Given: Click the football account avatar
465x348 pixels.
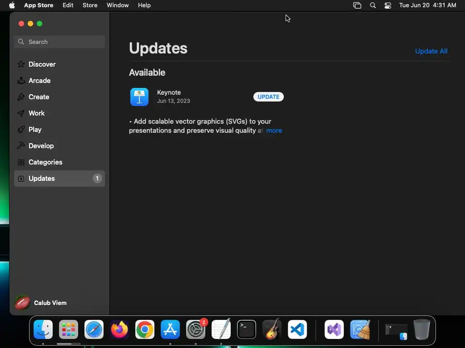Looking at the screenshot, I should [x=23, y=303].
